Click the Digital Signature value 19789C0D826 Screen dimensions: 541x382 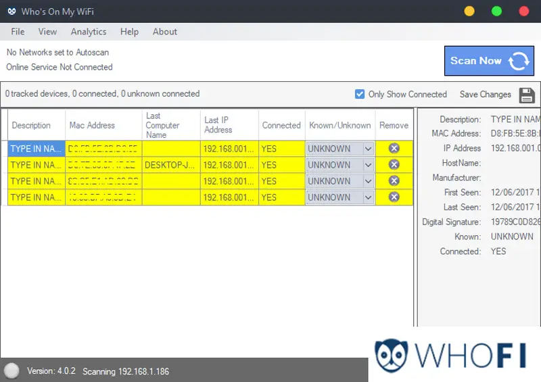pos(515,222)
